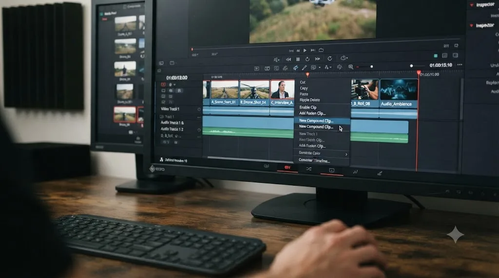Choose Ripple Delete in context menu
The image size is (499, 278).
click(309, 100)
